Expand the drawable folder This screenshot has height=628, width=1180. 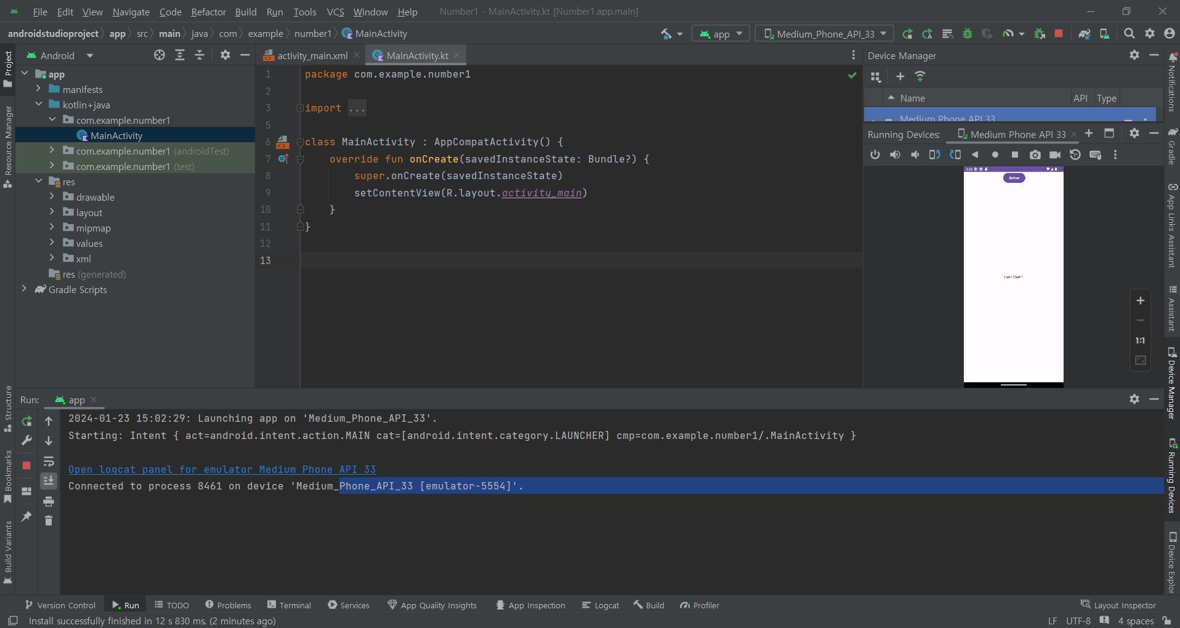click(52, 196)
